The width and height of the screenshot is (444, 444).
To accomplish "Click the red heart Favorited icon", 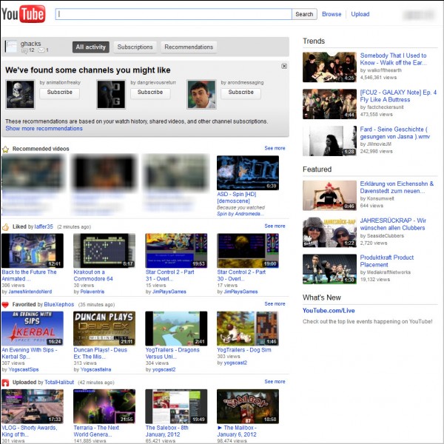I will pyautogui.click(x=5, y=305).
